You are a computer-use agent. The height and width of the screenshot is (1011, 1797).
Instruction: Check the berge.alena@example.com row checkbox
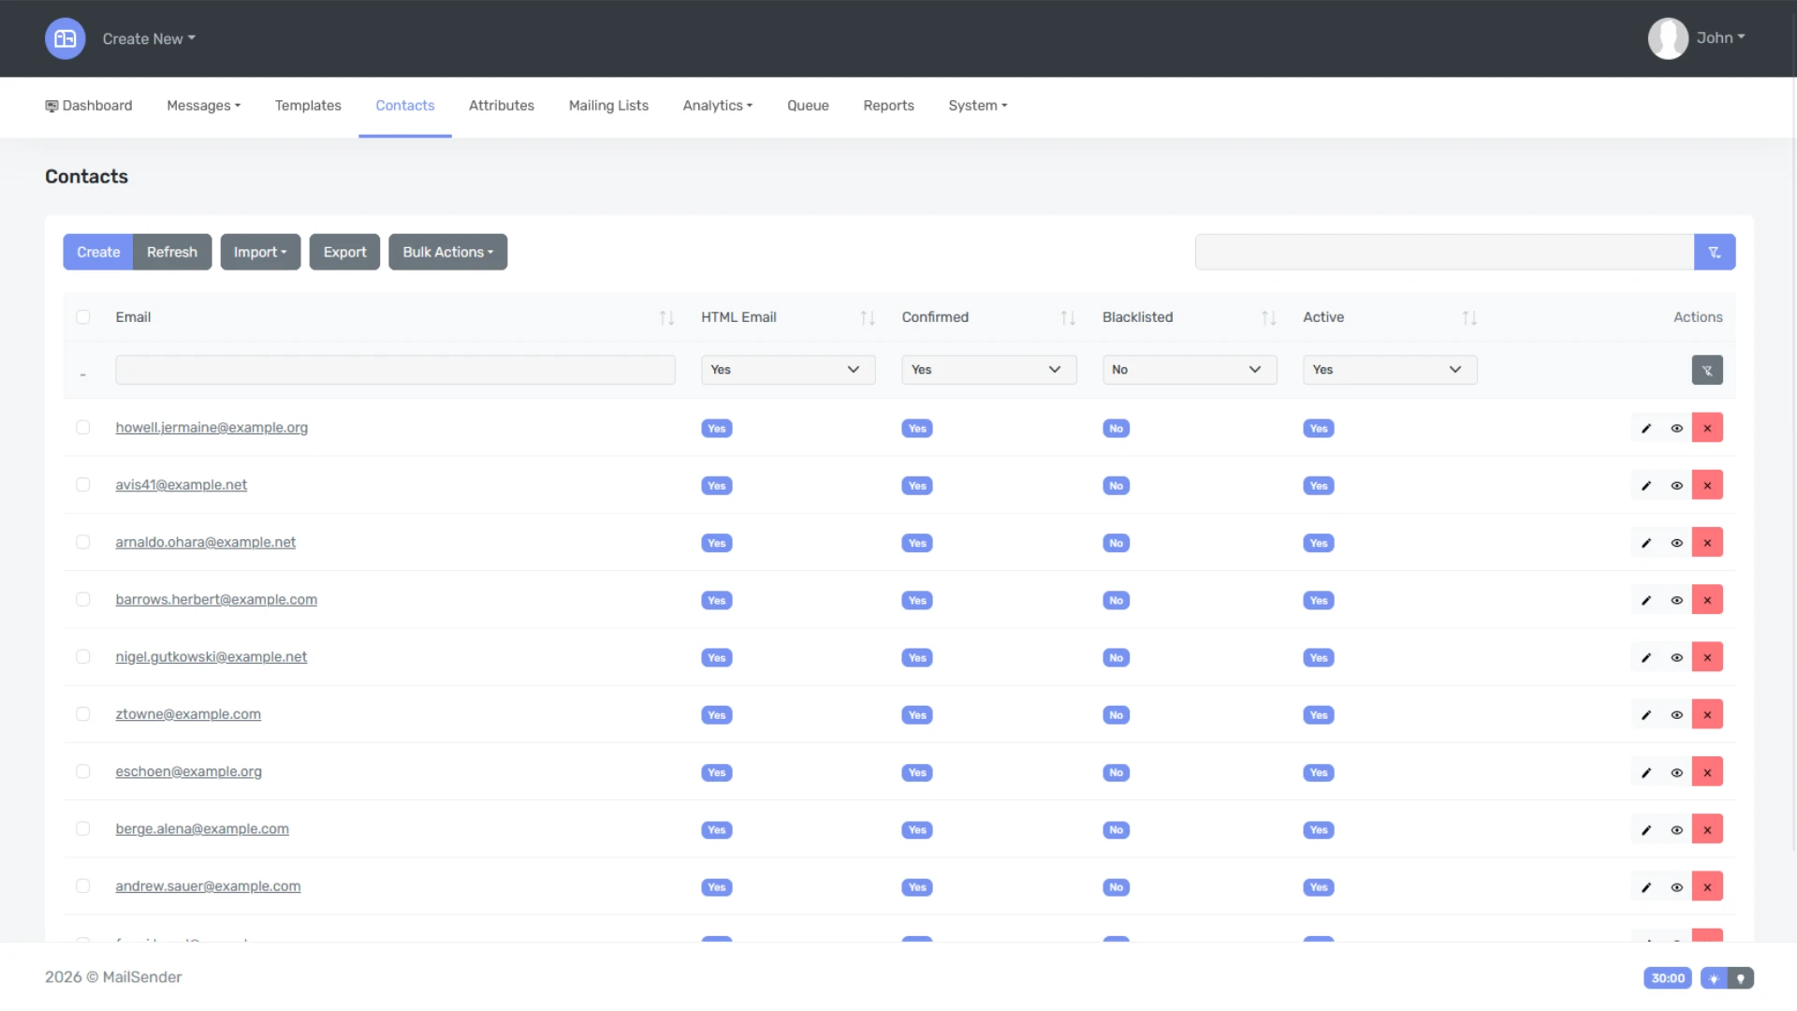tap(83, 828)
